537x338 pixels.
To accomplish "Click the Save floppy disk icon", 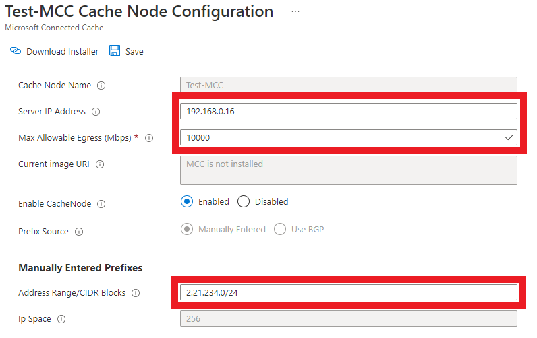I will (x=115, y=51).
